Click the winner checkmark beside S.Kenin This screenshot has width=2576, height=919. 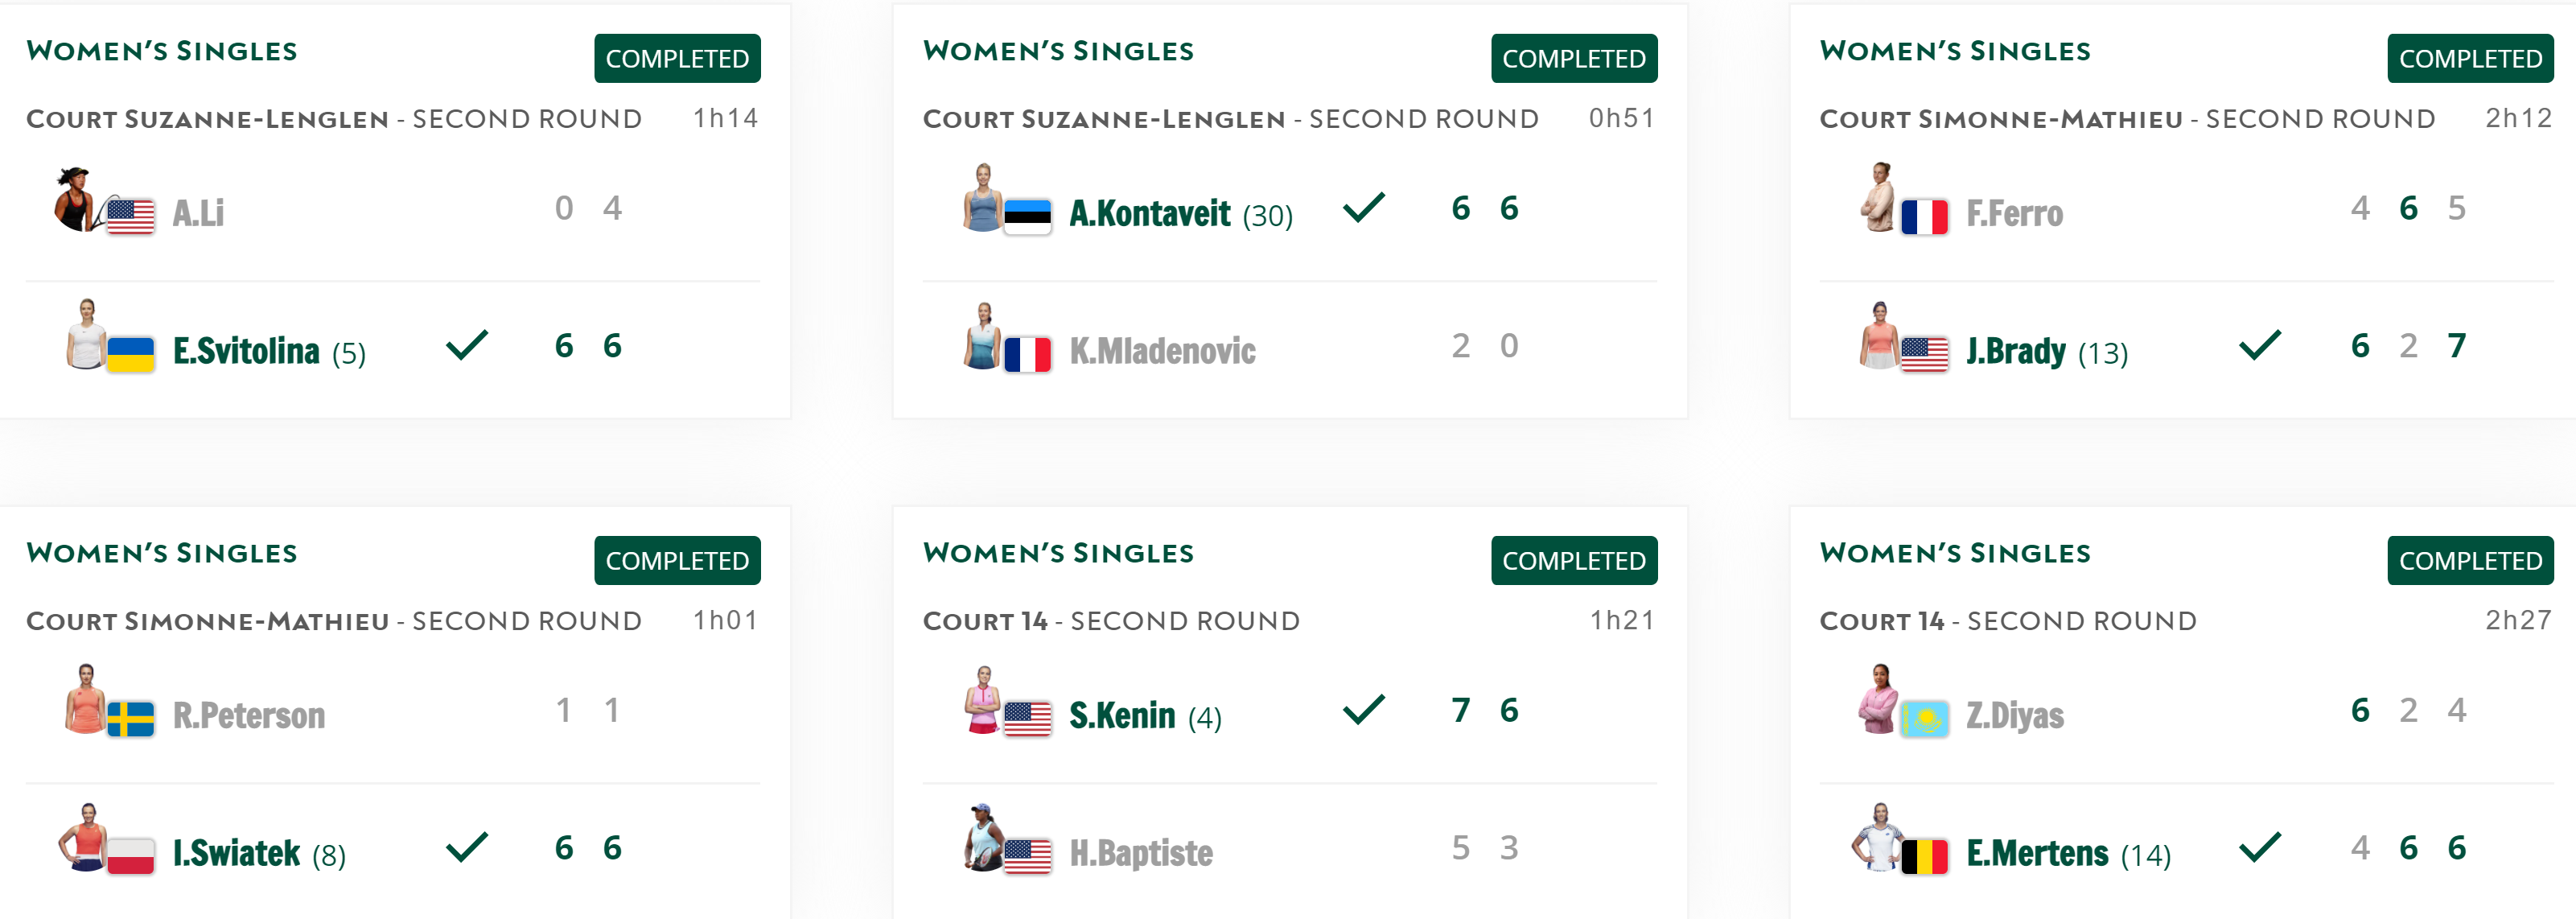[1363, 709]
